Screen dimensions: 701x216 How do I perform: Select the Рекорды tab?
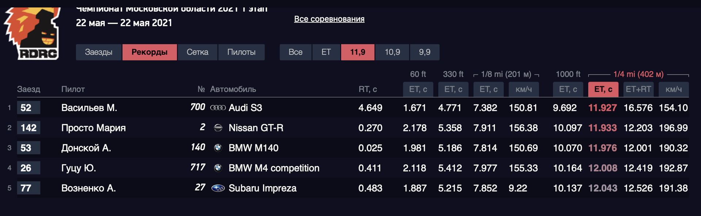click(x=149, y=52)
